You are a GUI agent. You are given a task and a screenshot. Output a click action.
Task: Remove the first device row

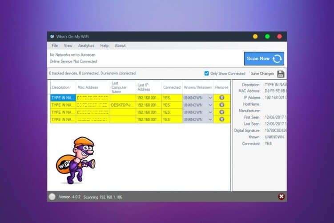(221, 98)
